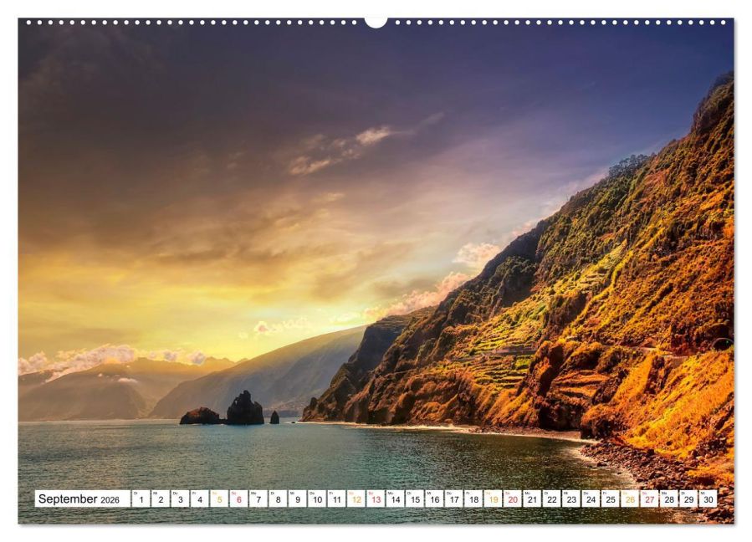The height and width of the screenshot is (542, 752).
Task: Choose day 10 in the date row
Action: click(317, 499)
